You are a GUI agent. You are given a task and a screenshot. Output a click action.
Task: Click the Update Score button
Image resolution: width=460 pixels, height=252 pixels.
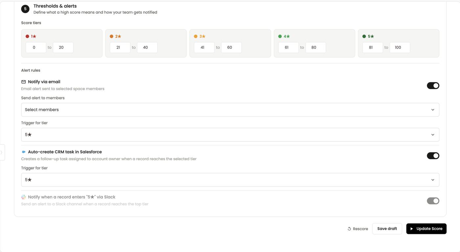click(426, 229)
